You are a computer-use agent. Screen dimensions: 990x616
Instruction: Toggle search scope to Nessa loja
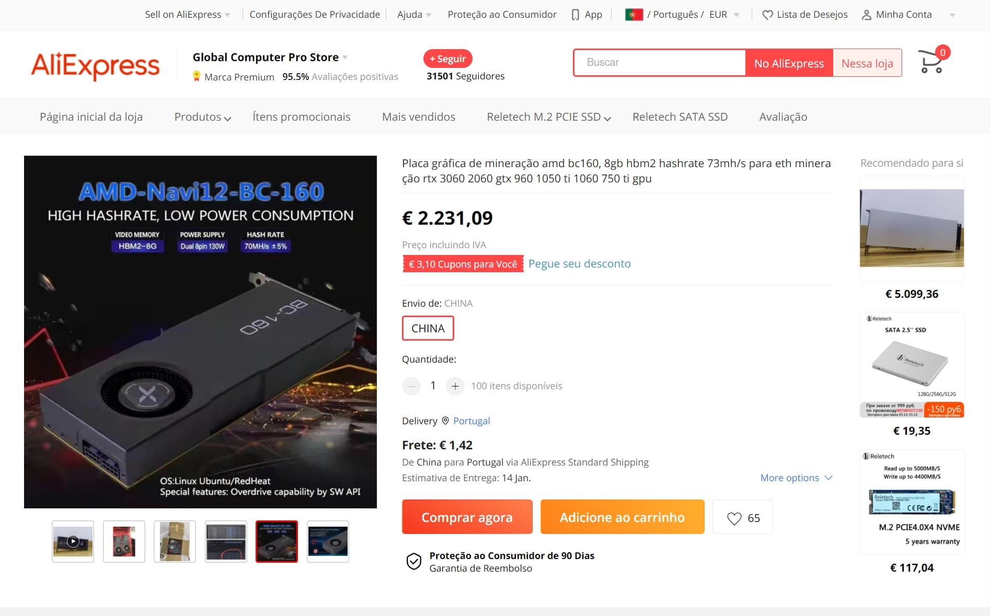(867, 63)
